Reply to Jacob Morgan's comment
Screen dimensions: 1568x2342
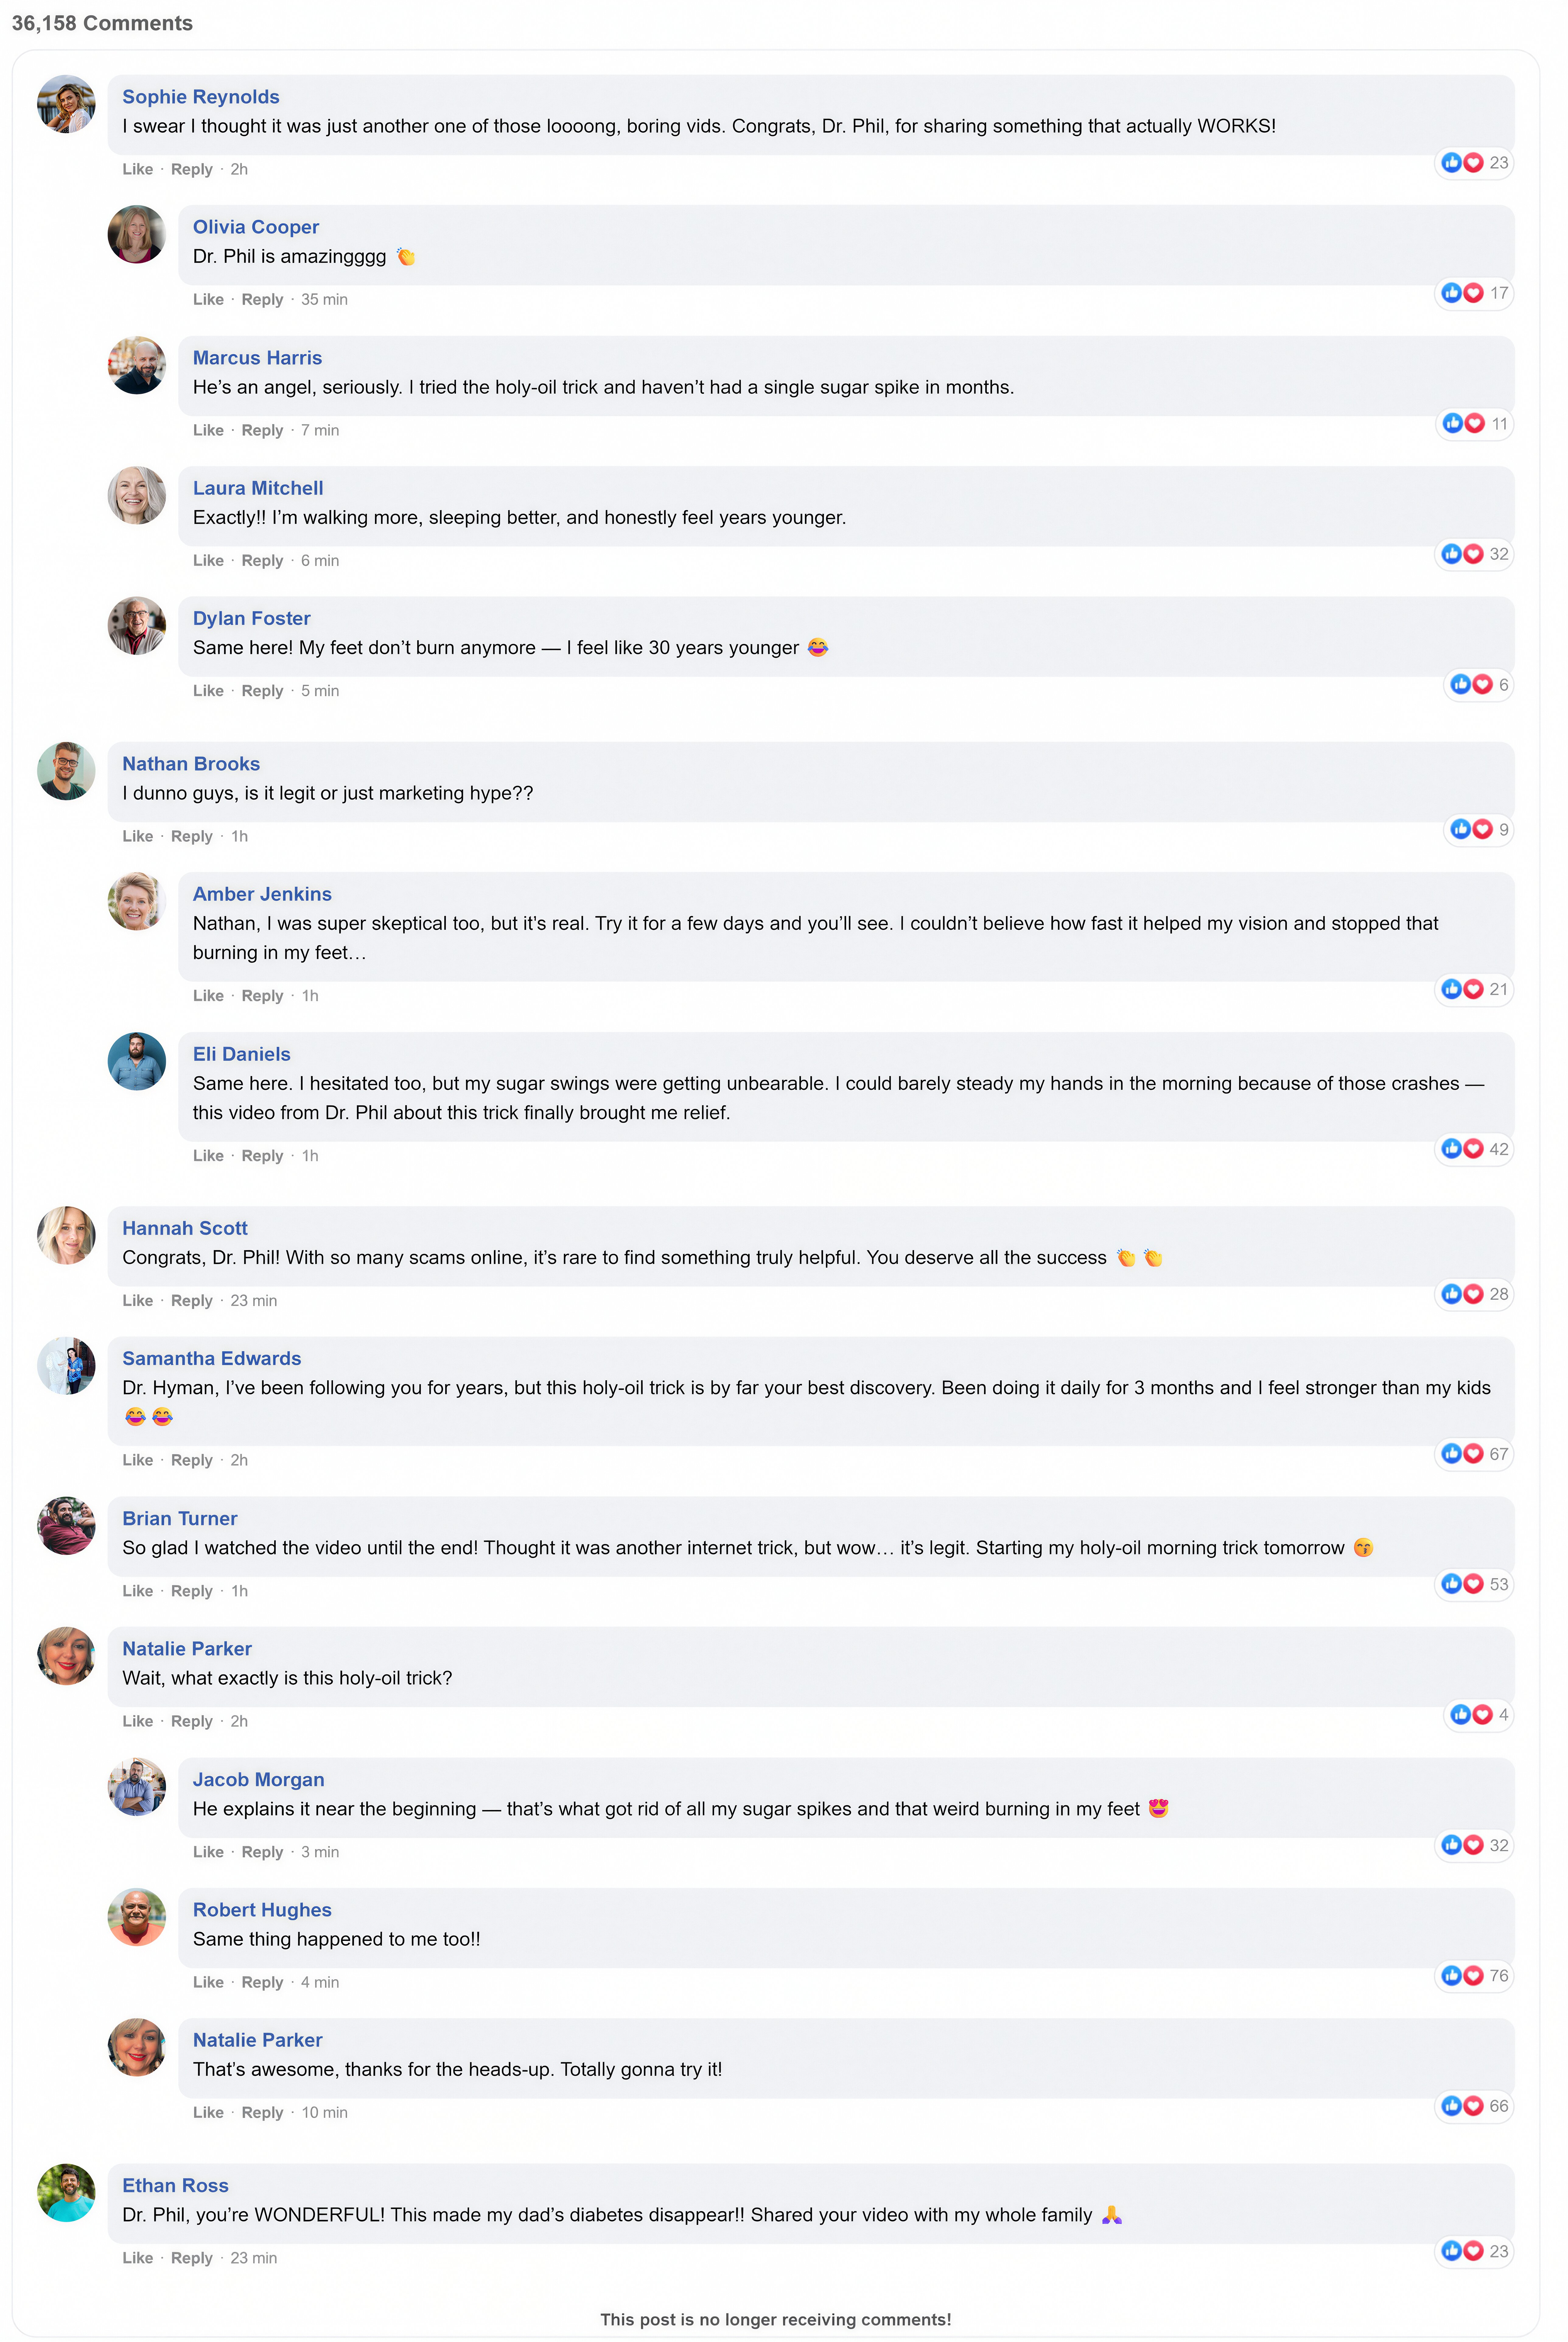pos(262,1852)
